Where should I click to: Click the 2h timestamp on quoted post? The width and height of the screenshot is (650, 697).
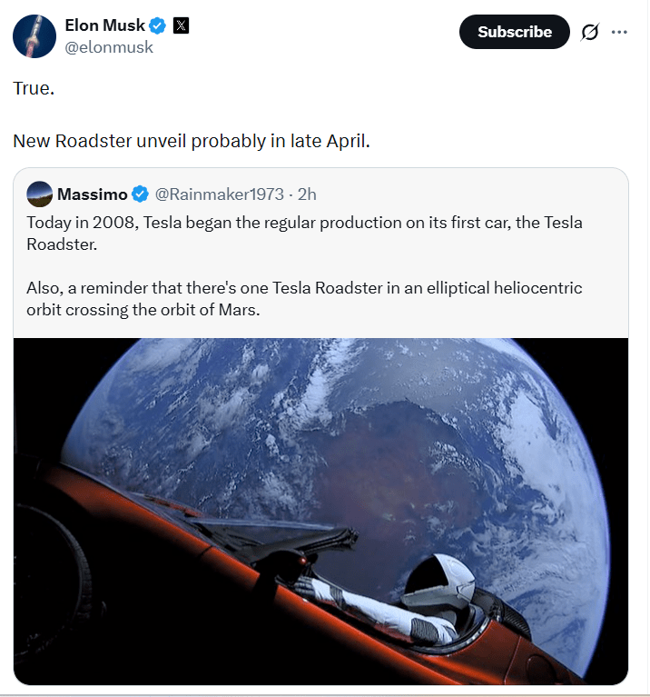pyautogui.click(x=307, y=194)
